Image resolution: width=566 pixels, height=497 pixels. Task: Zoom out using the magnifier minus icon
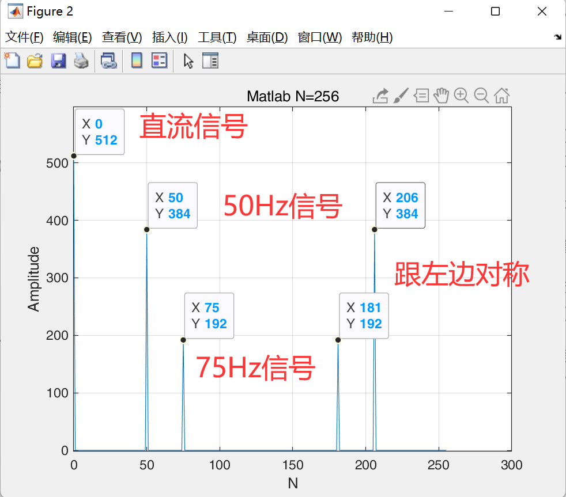[x=481, y=96]
